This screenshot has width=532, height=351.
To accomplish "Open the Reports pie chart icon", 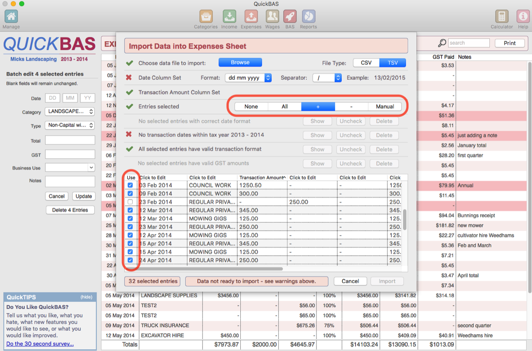I will click(x=308, y=17).
